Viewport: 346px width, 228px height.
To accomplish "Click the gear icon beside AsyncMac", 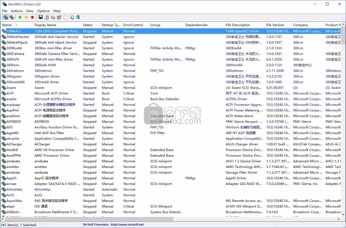I will 4,201.
